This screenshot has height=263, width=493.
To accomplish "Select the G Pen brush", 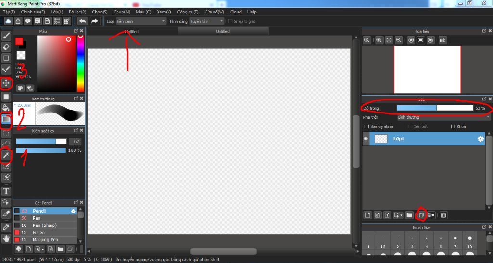I will [x=45, y=233].
